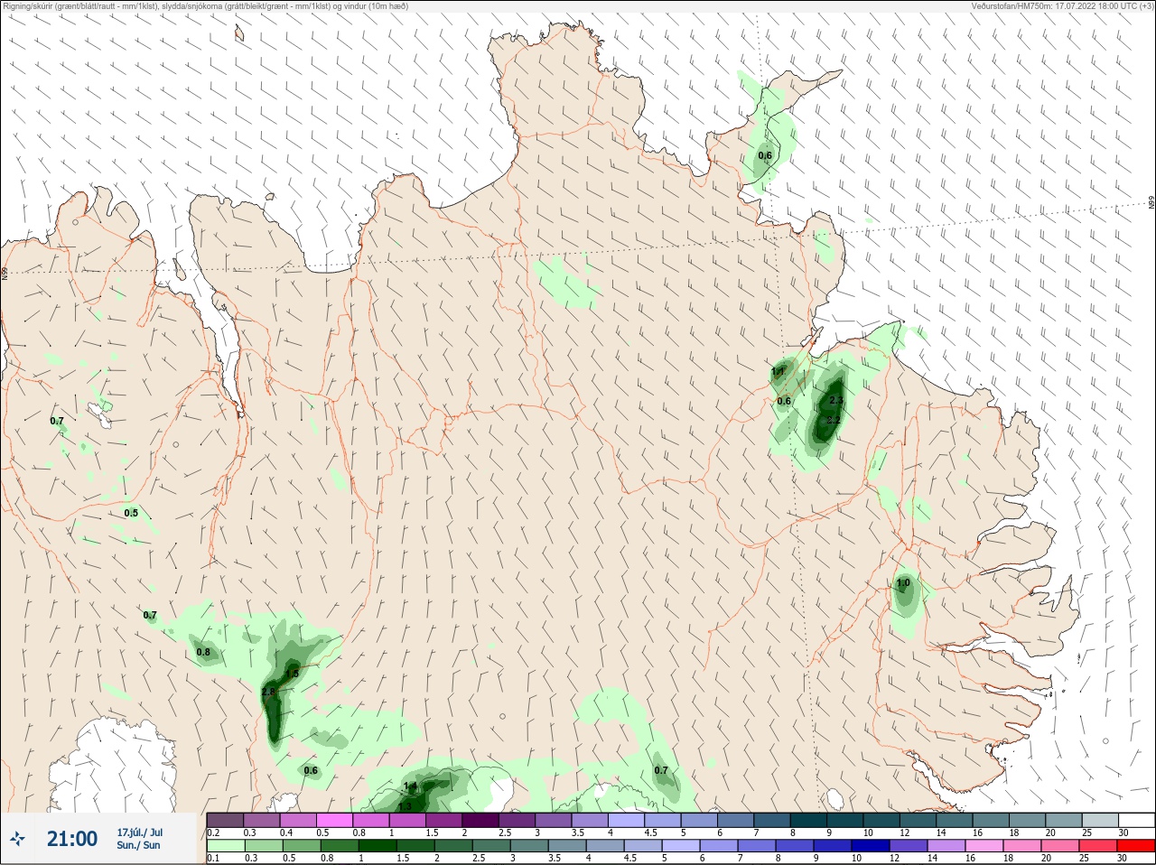Click the 0.8 precipitation value on the map
Screen dimensions: 1156x865
pos(203,652)
